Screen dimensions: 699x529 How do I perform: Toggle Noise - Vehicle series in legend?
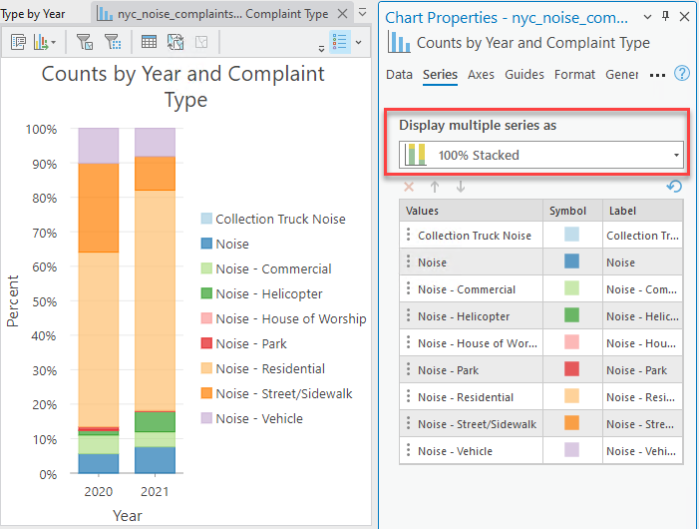(x=258, y=418)
